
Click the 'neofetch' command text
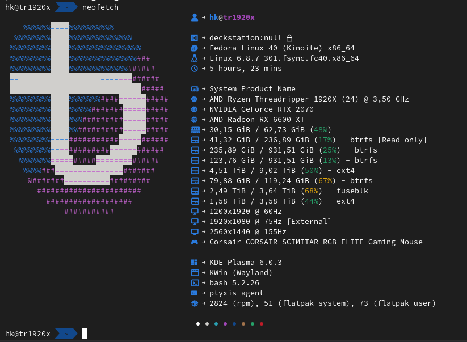click(x=100, y=7)
